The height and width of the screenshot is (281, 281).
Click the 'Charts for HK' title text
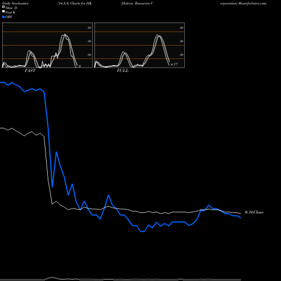point(81,3)
